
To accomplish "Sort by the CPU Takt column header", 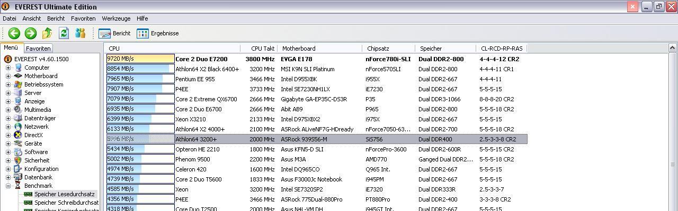I will click(258, 49).
